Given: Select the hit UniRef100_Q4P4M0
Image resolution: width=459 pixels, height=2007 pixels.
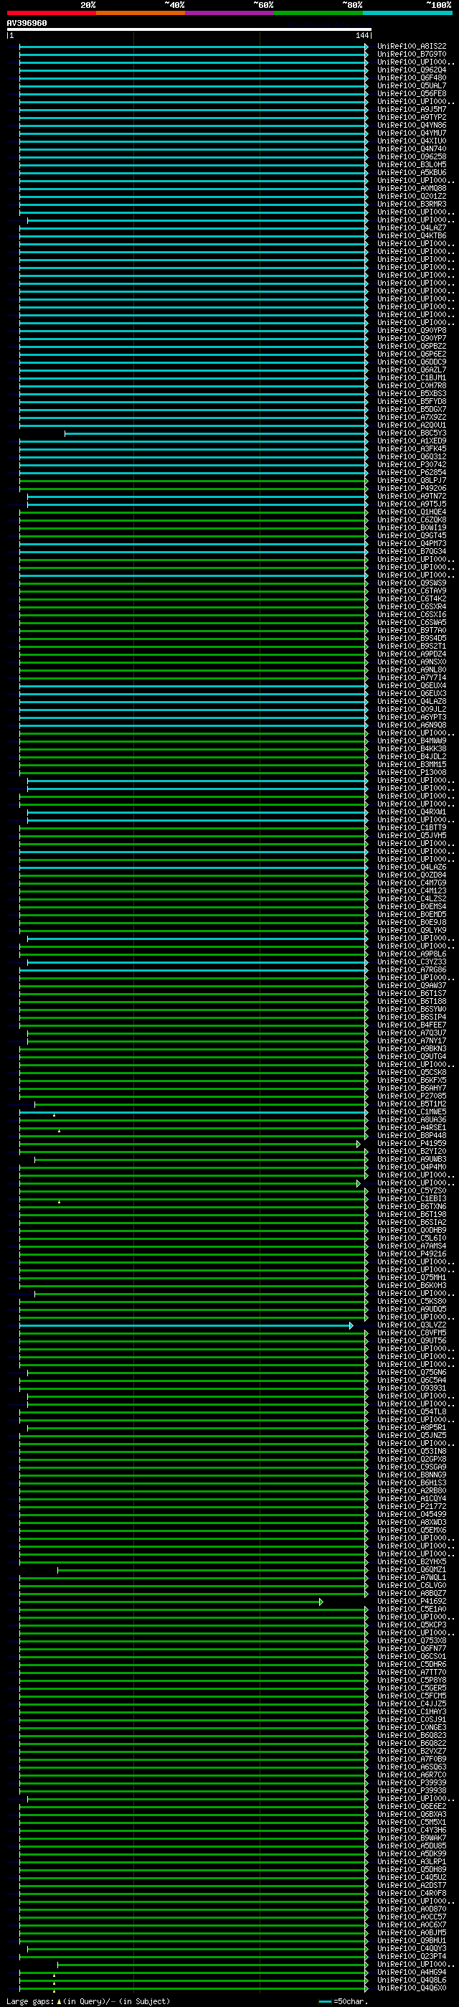Looking at the screenshot, I should pos(412,1167).
